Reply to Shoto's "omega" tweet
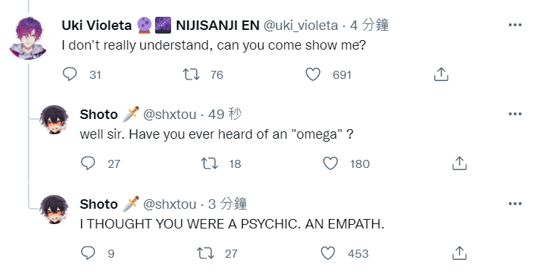Viewport: 536px width, 273px height. point(88,164)
